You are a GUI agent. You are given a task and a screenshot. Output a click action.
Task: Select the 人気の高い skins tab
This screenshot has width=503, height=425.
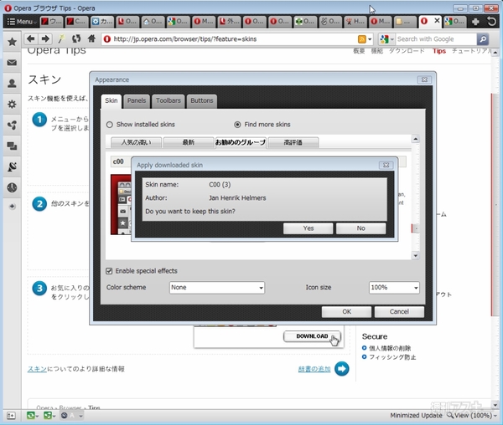(136, 142)
